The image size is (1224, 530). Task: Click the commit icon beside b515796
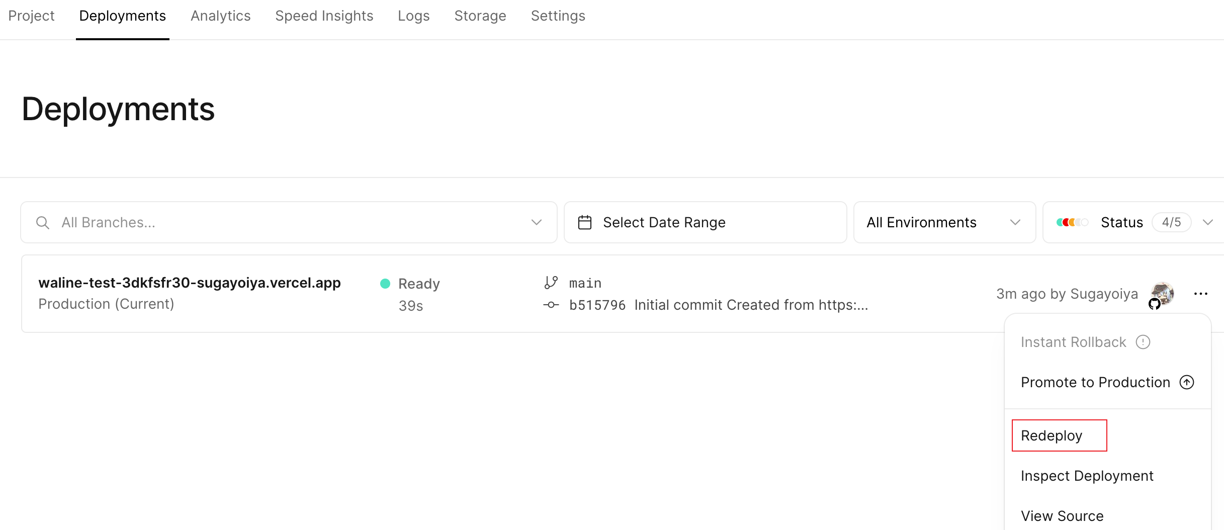pyautogui.click(x=551, y=305)
